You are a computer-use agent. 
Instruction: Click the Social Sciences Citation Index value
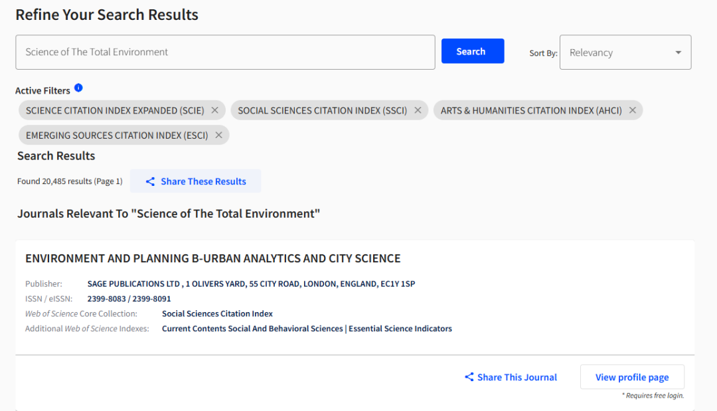coord(217,313)
